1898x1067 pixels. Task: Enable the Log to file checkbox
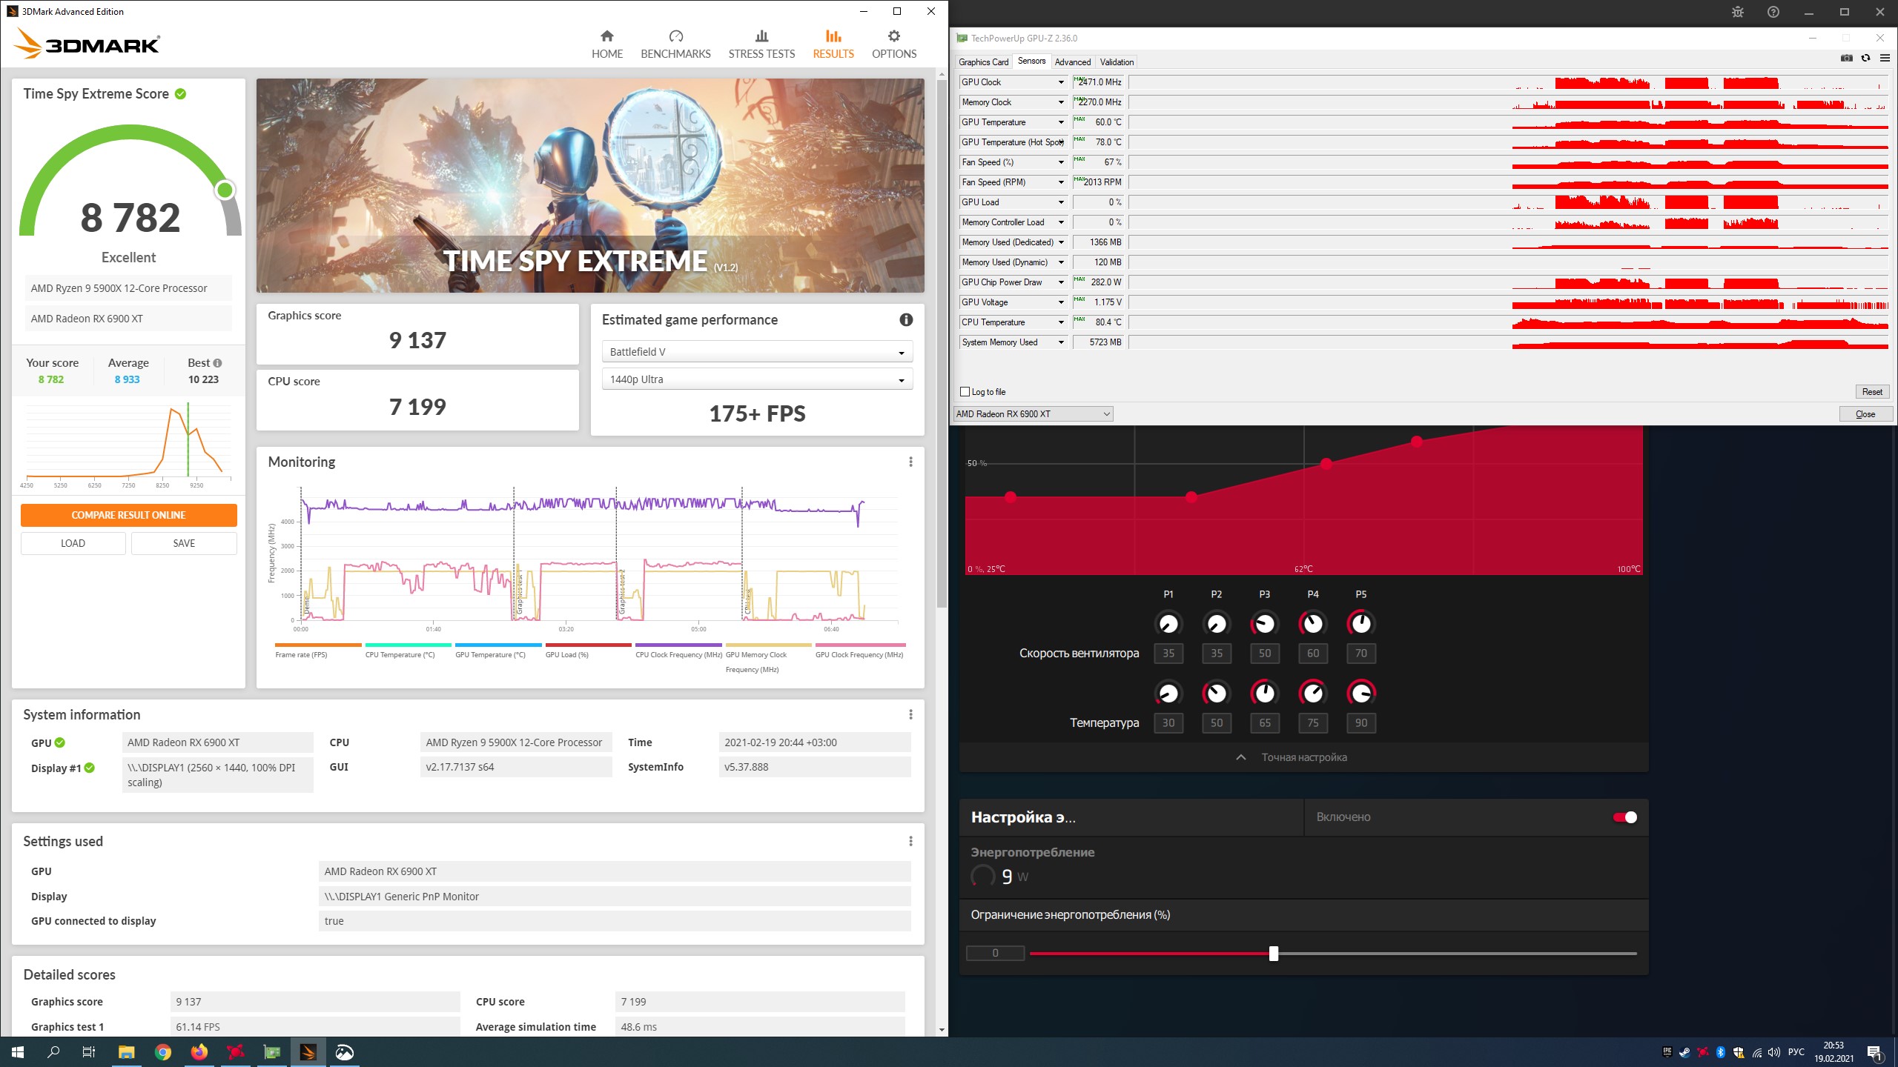[x=965, y=392]
